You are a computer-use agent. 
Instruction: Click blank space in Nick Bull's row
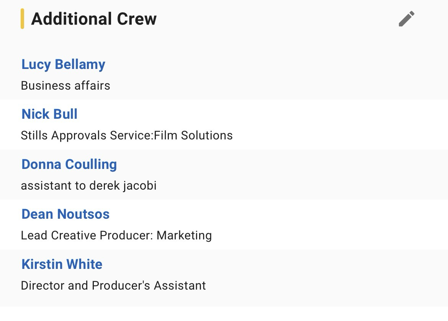[325, 124]
